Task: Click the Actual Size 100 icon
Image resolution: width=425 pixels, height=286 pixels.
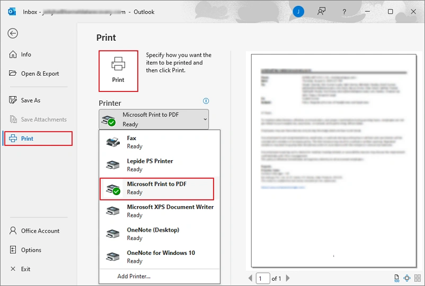Action: (396, 278)
